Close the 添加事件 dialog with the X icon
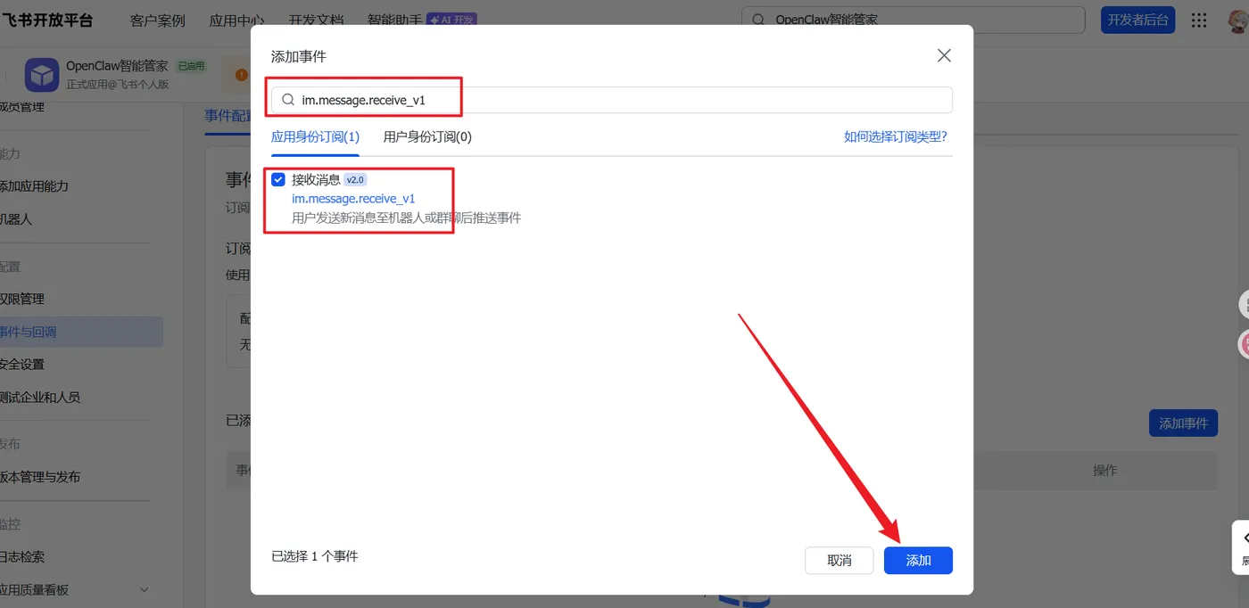 coord(944,56)
